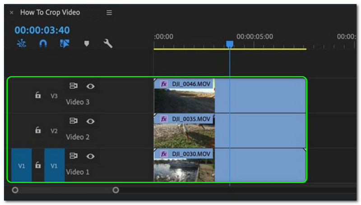Hide Video 3 track output with eye icon
The width and height of the screenshot is (361, 205).
91,86
